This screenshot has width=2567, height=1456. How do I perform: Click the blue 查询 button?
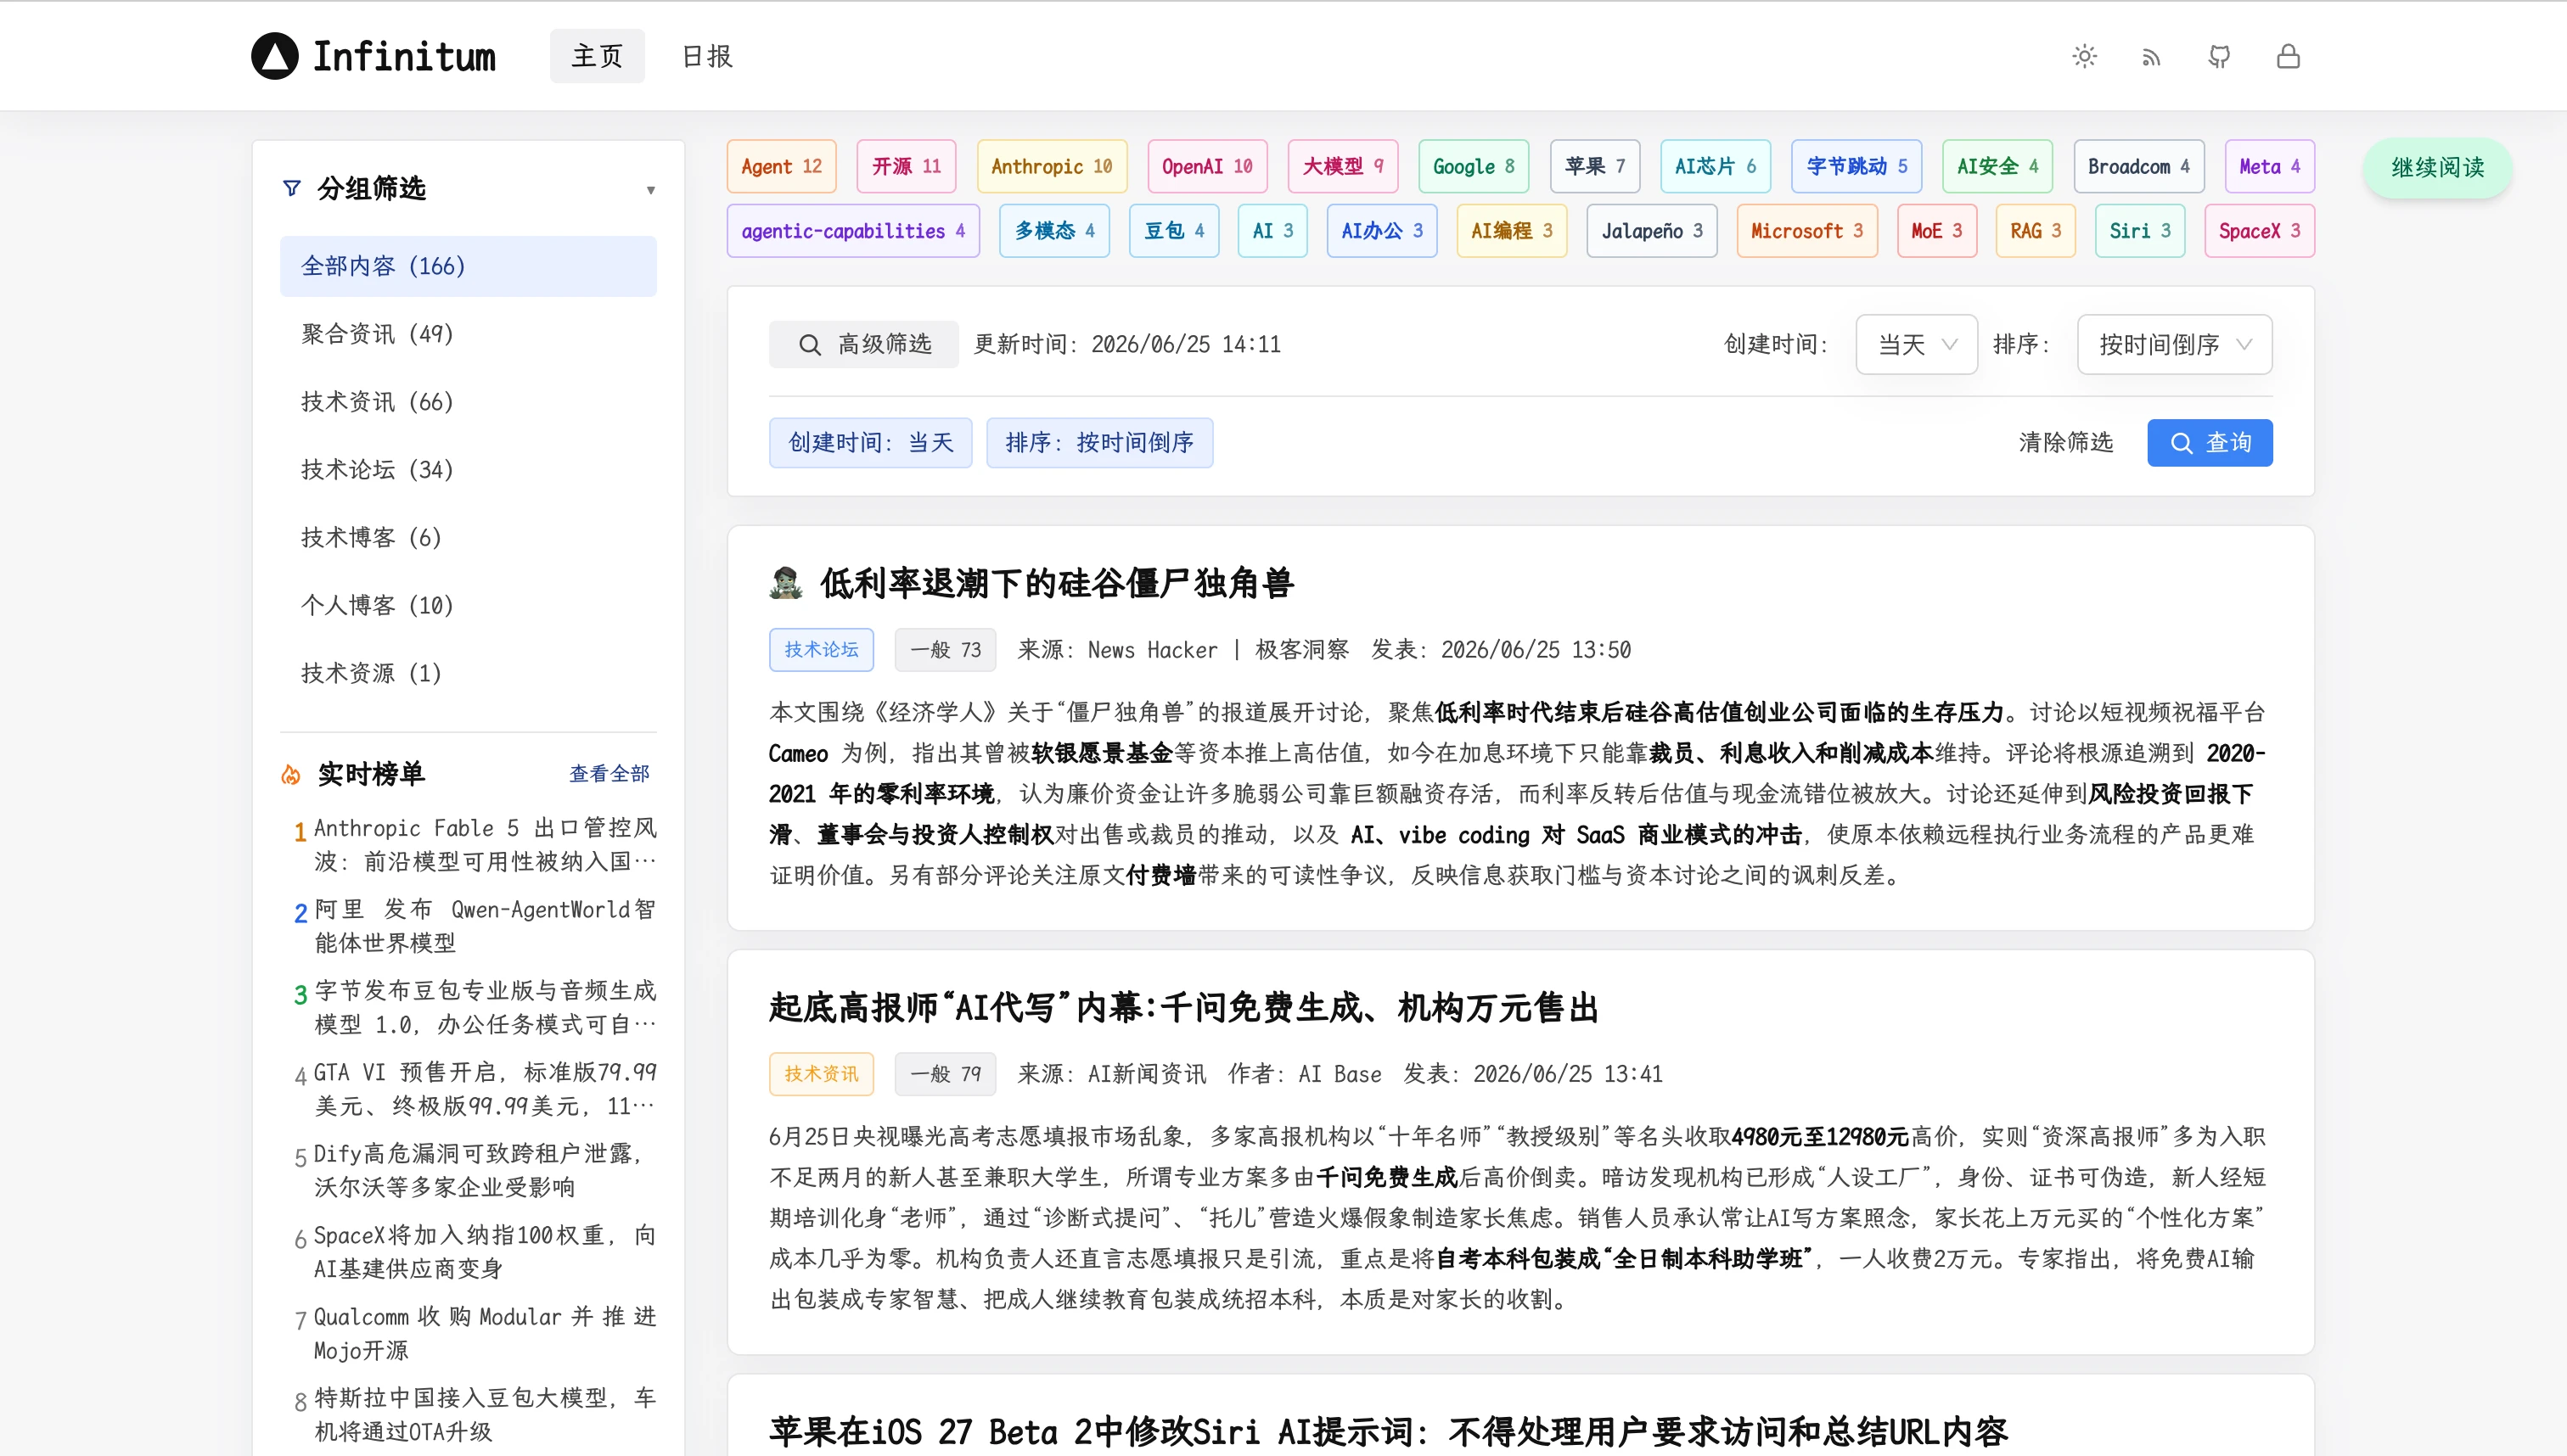point(2209,443)
